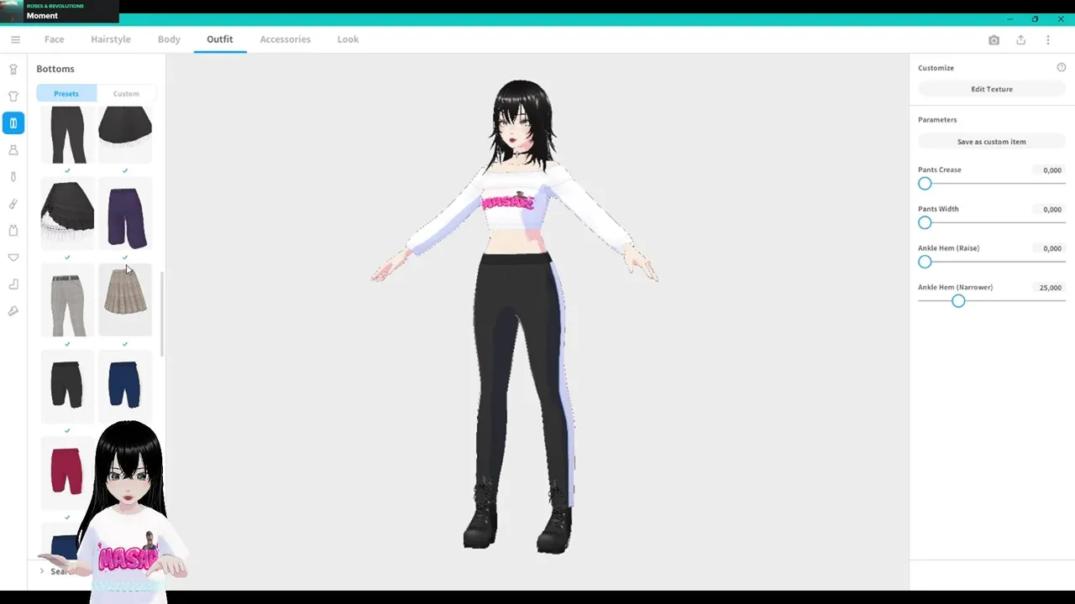Viewport: 1075px width, 604px height.
Task: Choose the long black pants preset
Action: point(67,134)
